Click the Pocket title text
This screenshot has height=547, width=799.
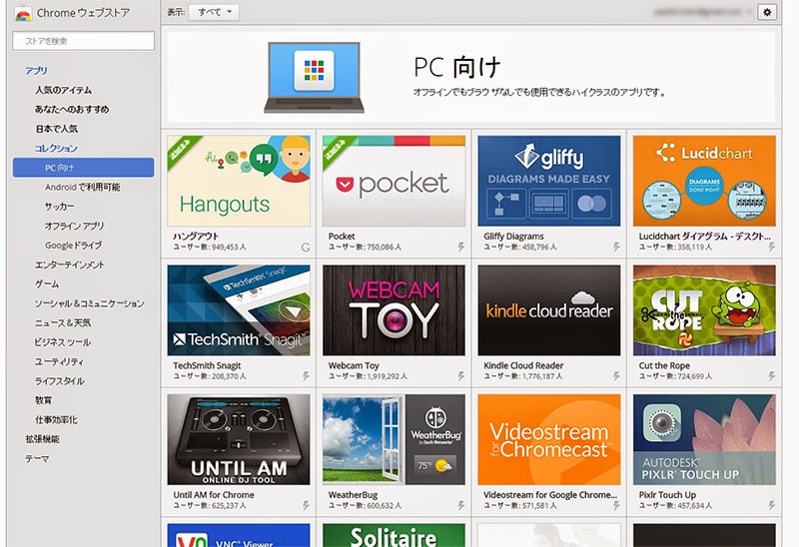(x=342, y=237)
